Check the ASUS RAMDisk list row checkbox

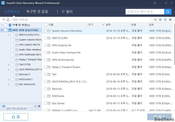click(45, 81)
